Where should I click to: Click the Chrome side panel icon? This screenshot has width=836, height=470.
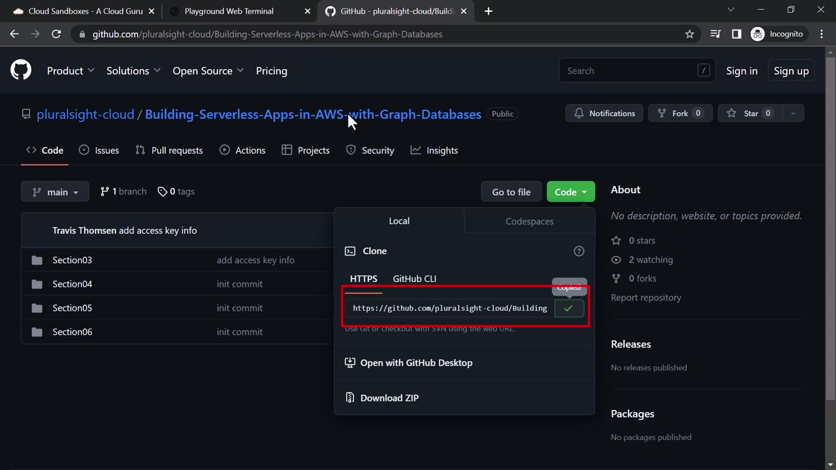tap(737, 34)
